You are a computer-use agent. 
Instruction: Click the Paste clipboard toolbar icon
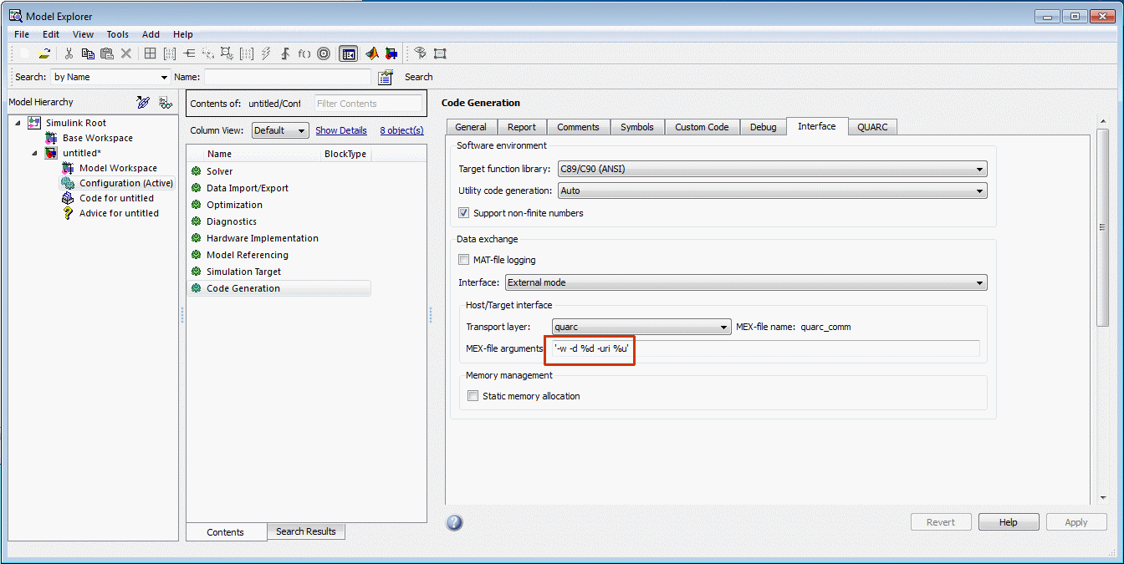pyautogui.click(x=106, y=53)
